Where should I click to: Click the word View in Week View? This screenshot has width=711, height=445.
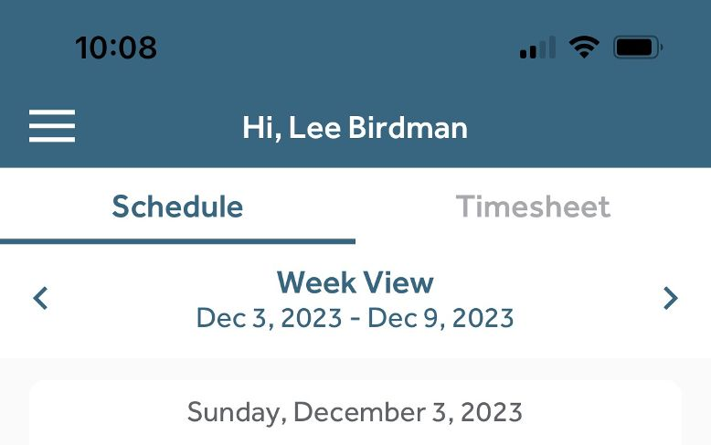[x=398, y=282]
